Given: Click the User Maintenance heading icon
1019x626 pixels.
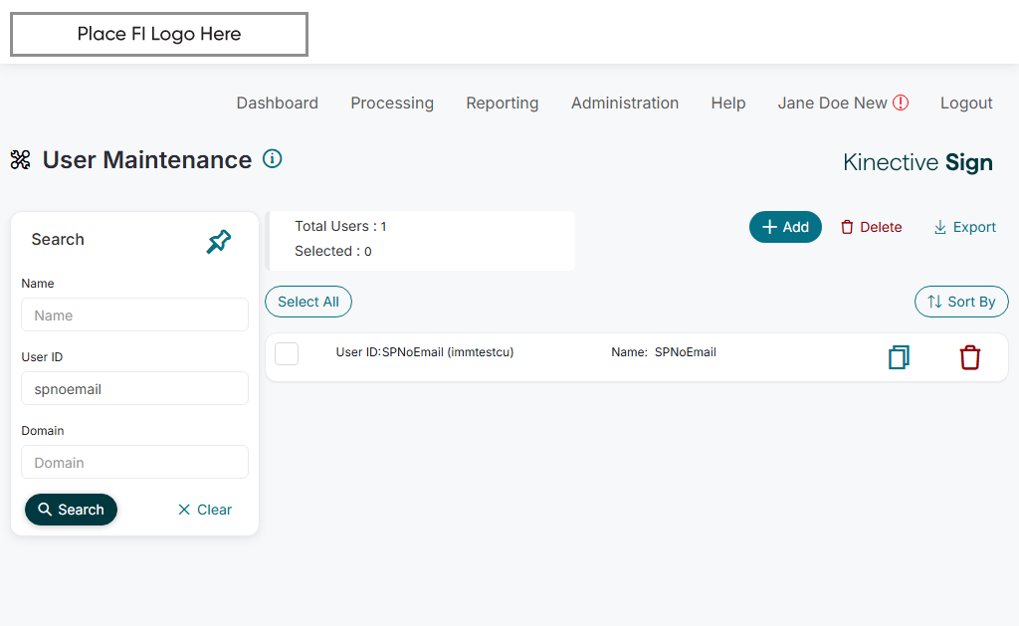Looking at the screenshot, I should [x=21, y=159].
